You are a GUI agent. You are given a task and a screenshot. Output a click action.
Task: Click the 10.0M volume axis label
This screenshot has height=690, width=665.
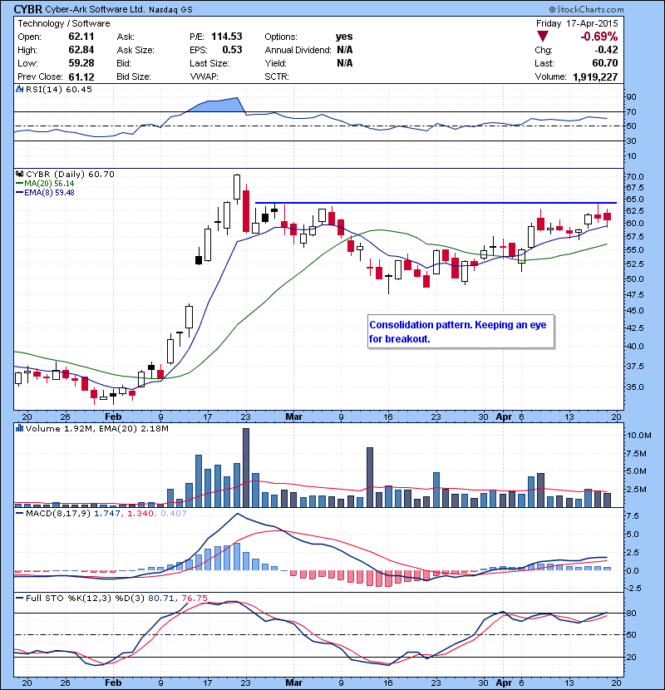point(639,436)
